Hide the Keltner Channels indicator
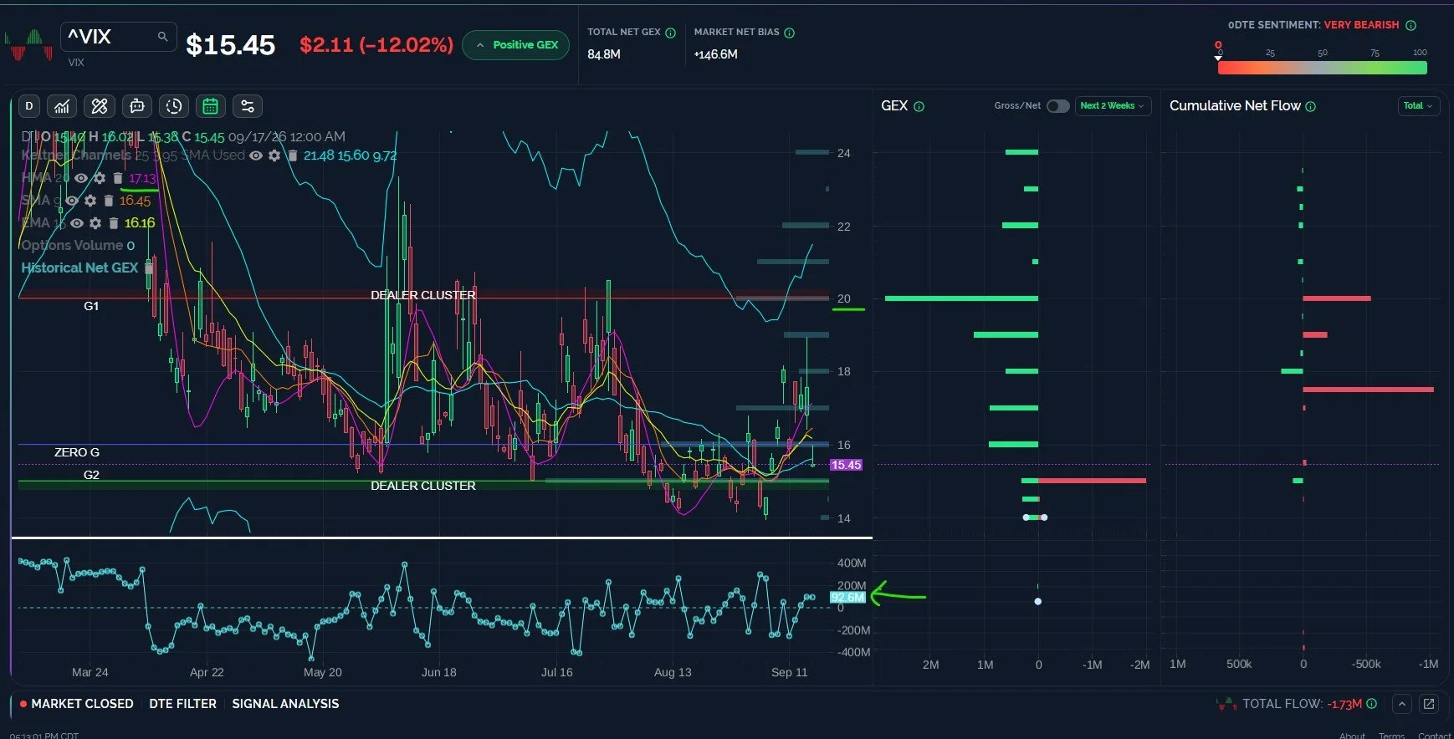 pyautogui.click(x=256, y=155)
